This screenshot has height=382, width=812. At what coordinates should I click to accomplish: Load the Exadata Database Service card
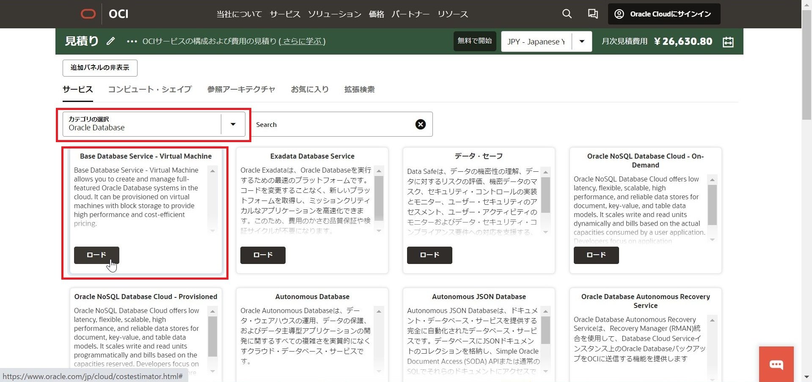(263, 255)
